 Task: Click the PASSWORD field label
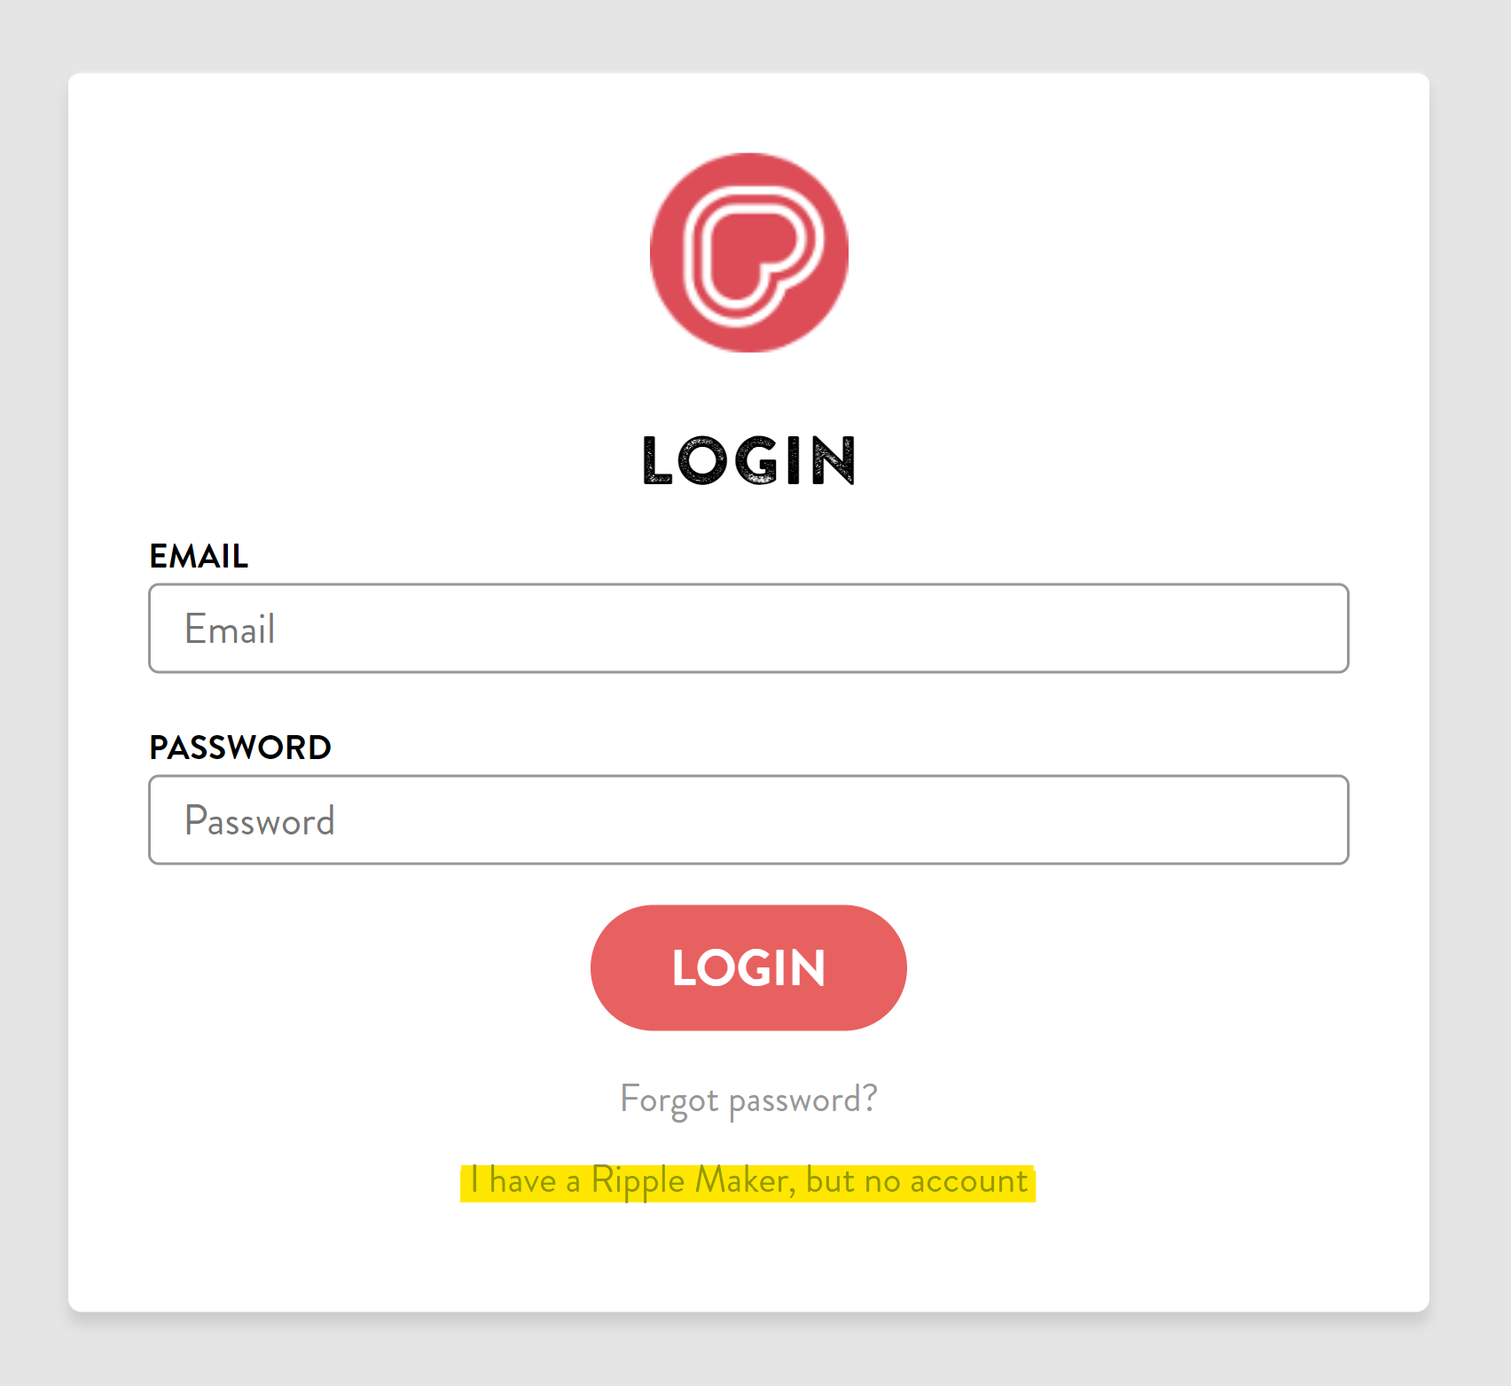(x=240, y=748)
